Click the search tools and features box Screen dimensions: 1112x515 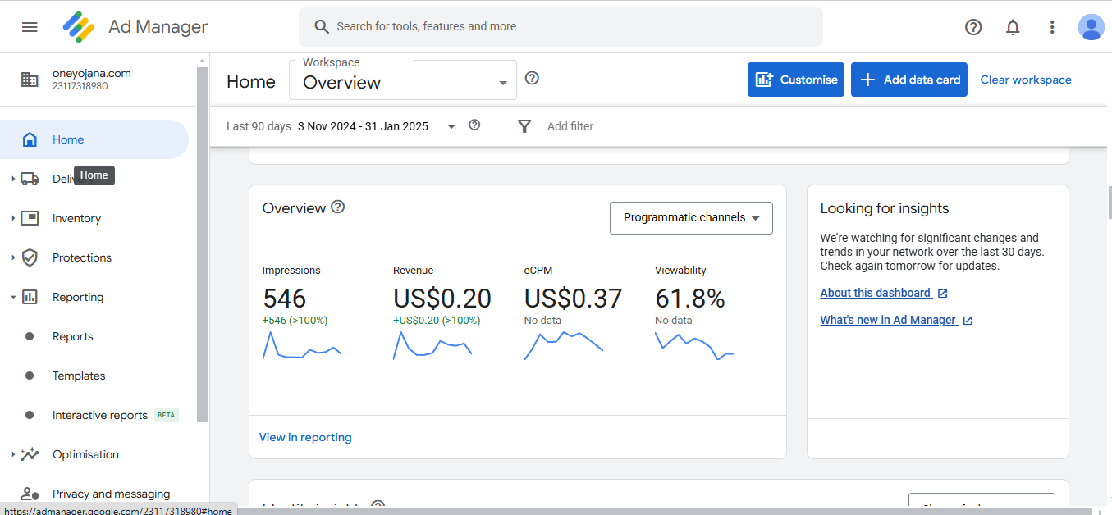click(561, 27)
